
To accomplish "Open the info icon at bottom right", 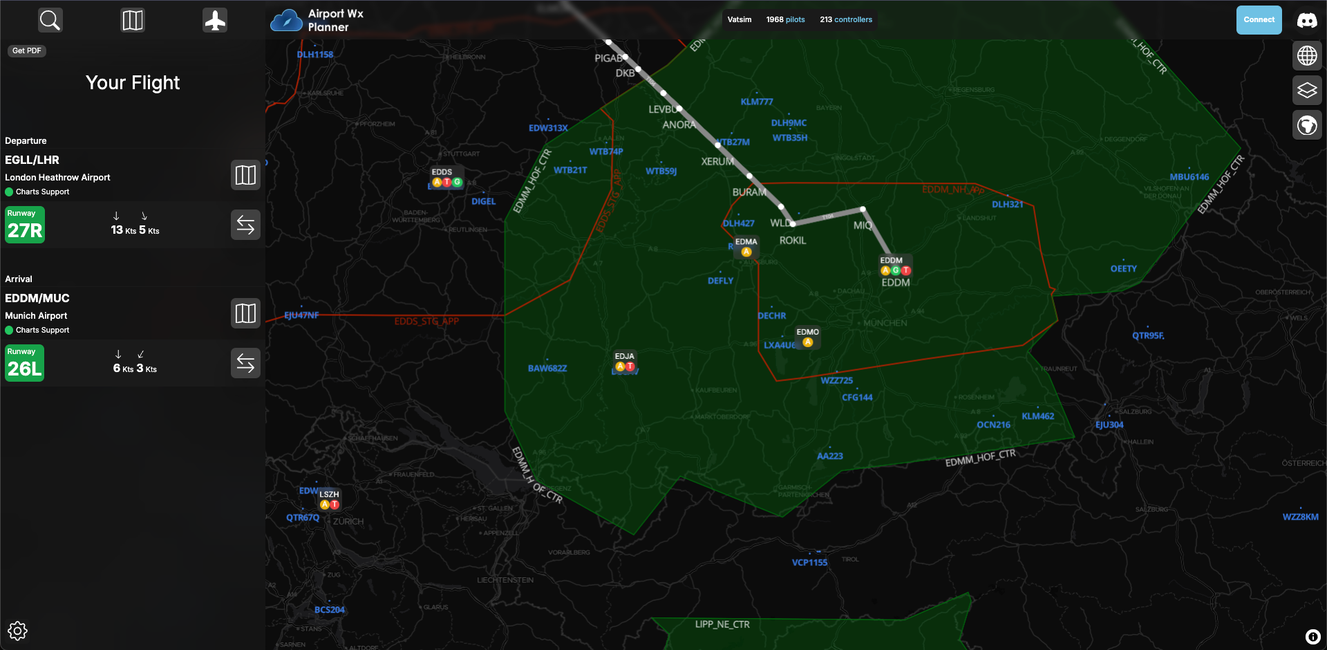I will click(1313, 637).
